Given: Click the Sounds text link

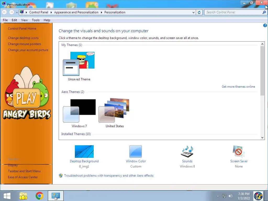Looking at the screenshot, I should click(x=187, y=161).
